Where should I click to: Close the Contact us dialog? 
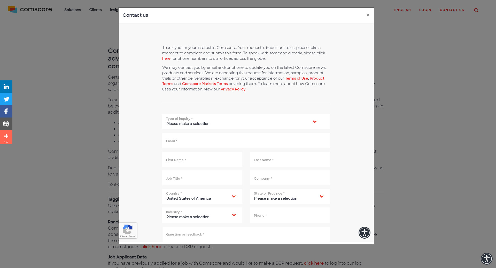coord(368,15)
